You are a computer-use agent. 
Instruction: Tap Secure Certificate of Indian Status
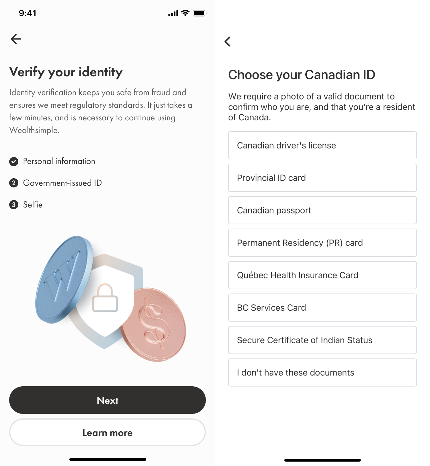point(322,340)
